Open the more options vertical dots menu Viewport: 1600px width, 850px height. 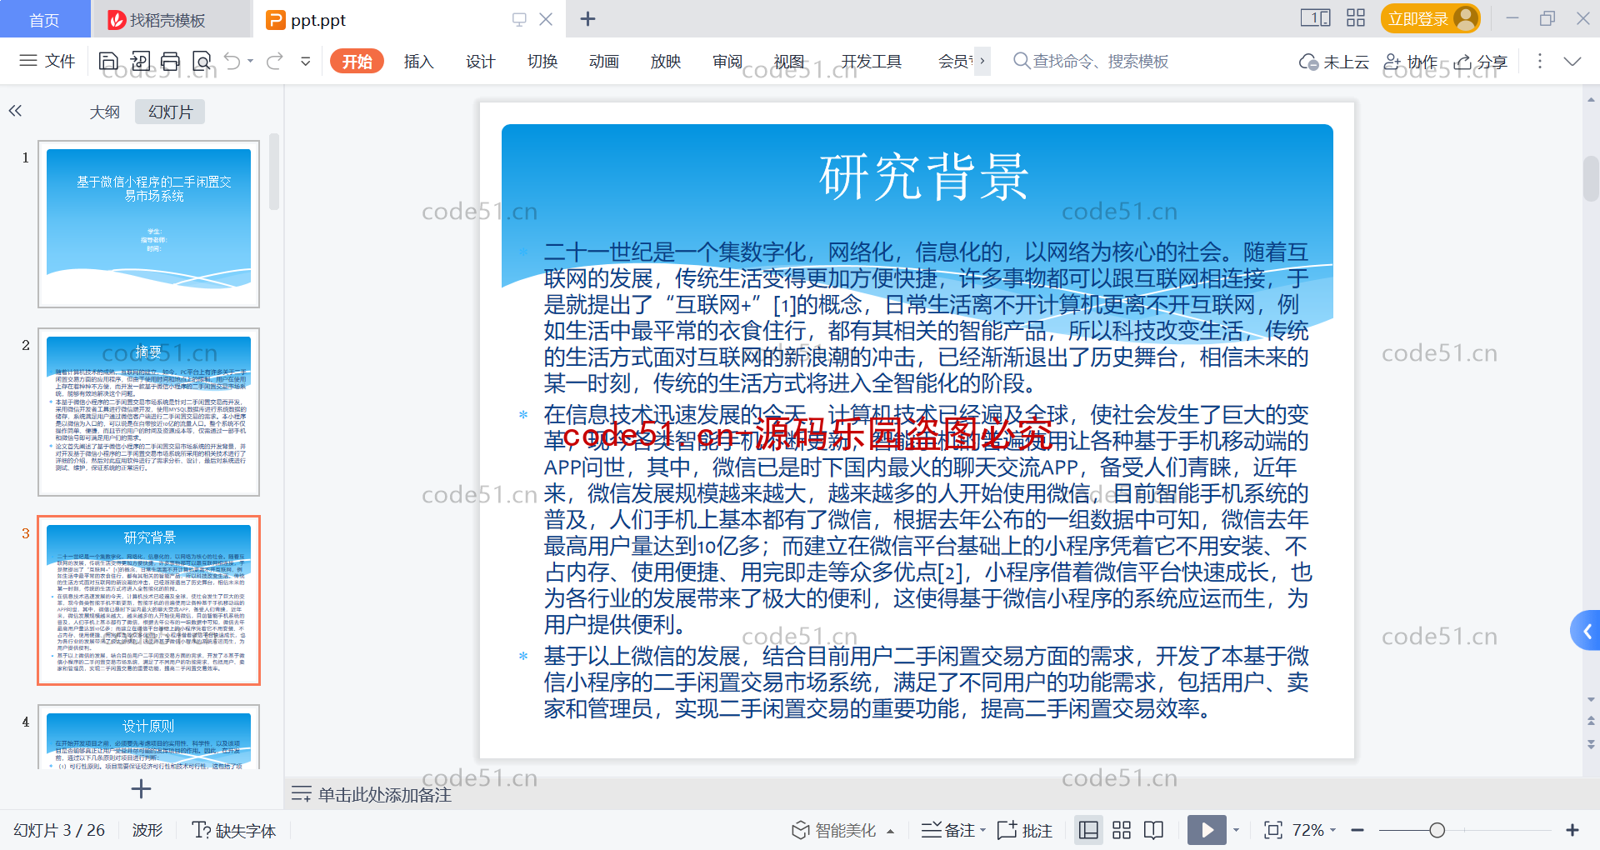tap(1539, 61)
